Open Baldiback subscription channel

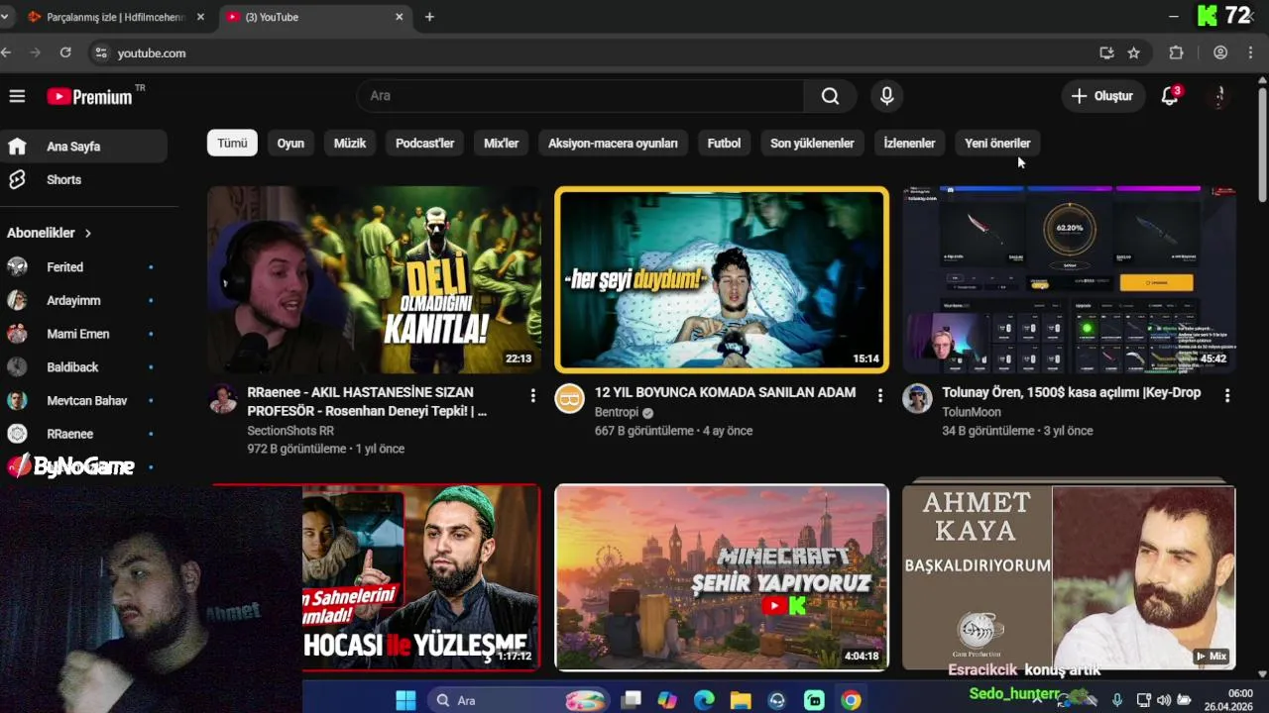coord(83,367)
